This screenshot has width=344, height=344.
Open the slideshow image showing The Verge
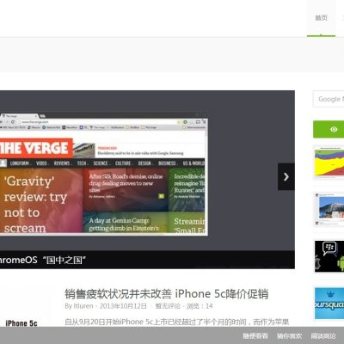(103, 174)
